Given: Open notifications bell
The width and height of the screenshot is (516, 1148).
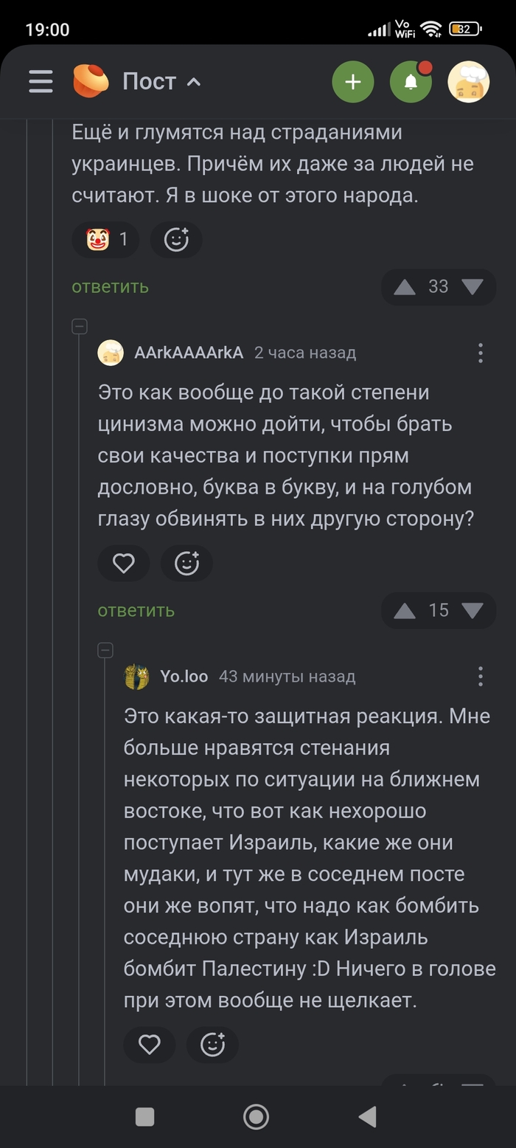Looking at the screenshot, I should 411,81.
